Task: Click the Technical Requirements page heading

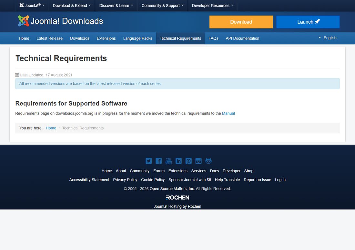Action: [x=61, y=59]
